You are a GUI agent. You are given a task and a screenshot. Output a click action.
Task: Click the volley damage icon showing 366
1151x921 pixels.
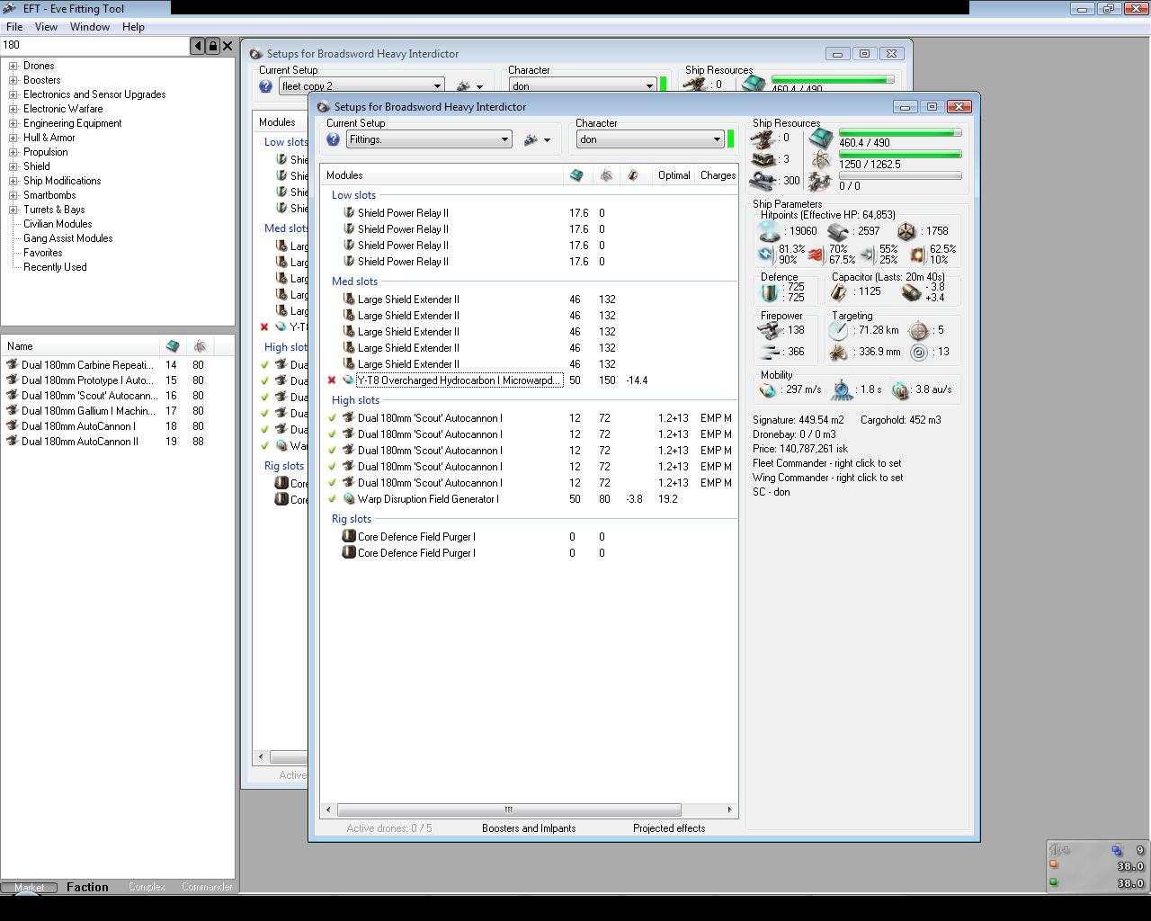770,352
